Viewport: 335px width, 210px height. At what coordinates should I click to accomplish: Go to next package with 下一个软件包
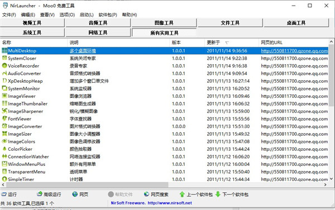pos(232,194)
